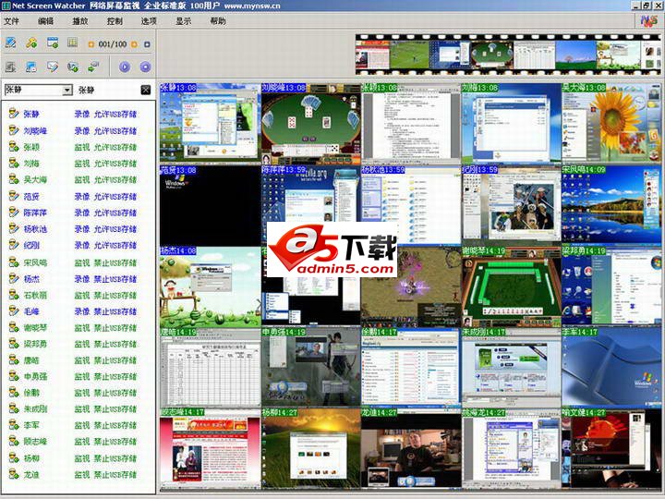Viewport: 665px width, 499px height.
Task: Click the envelope message icon in second toolbar row
Action: point(53,67)
